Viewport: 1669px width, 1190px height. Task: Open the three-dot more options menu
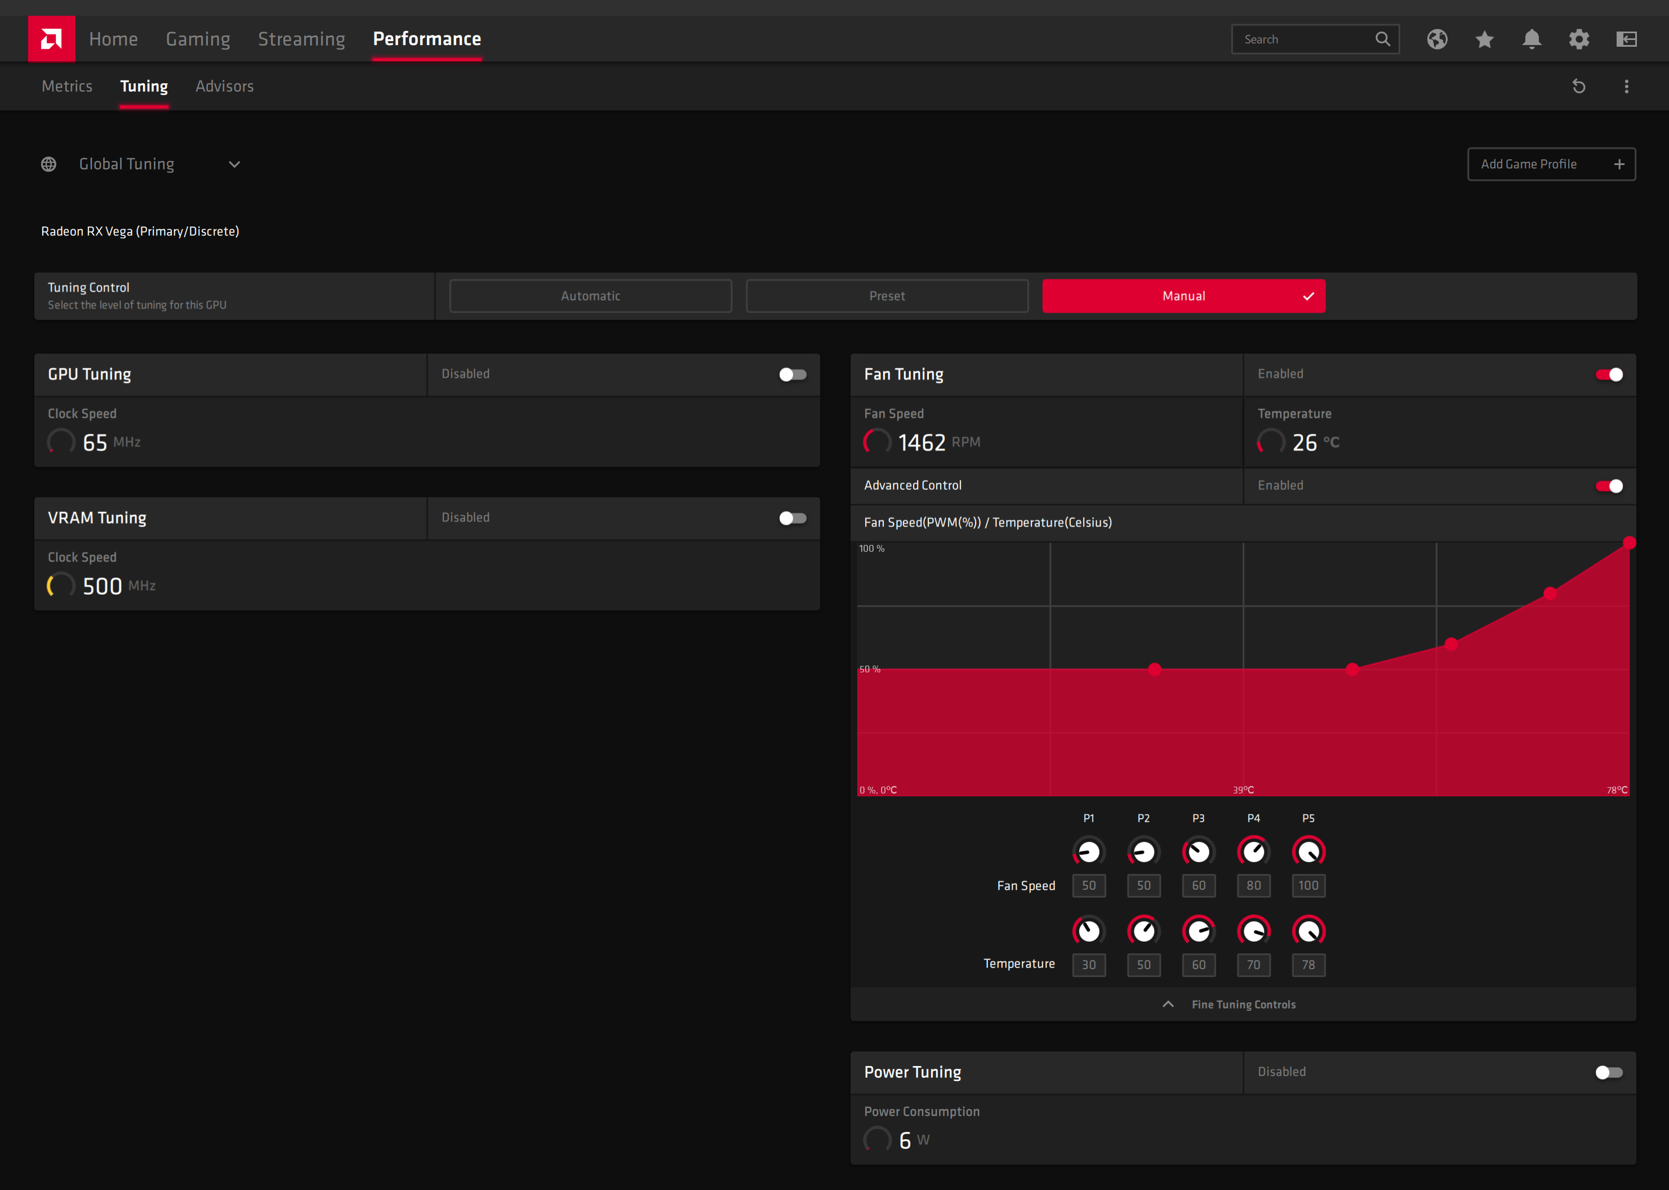tap(1626, 87)
